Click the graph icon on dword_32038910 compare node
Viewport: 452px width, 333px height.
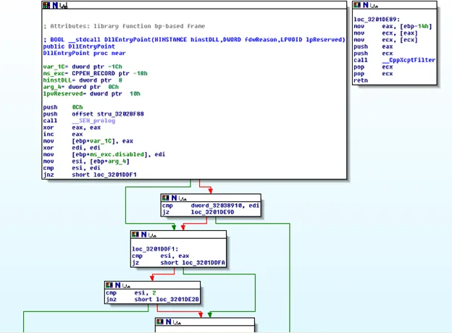(183, 198)
